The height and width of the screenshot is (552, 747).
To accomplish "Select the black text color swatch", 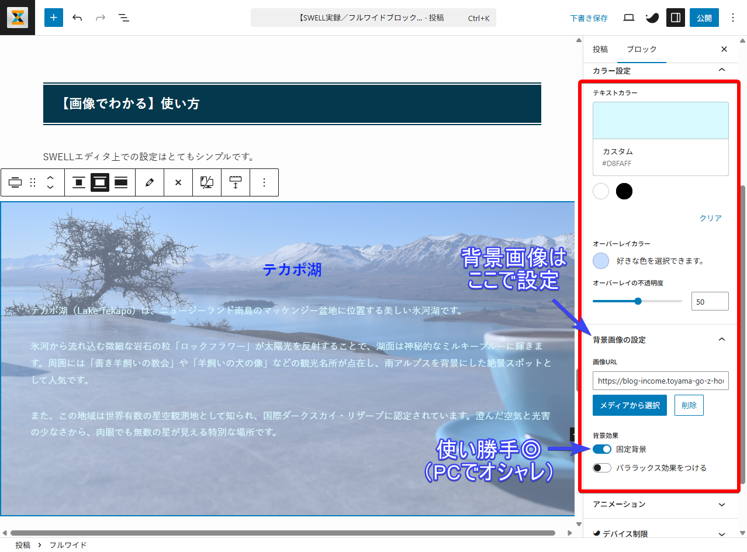I will 624,191.
